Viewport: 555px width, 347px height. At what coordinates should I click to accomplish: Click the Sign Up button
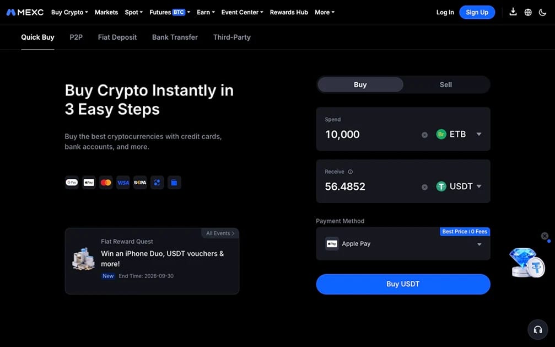pyautogui.click(x=477, y=12)
